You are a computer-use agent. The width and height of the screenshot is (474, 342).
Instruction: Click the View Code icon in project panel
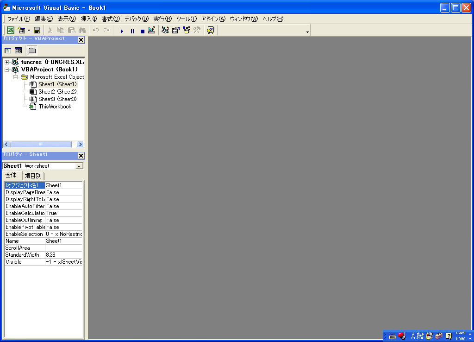point(8,51)
